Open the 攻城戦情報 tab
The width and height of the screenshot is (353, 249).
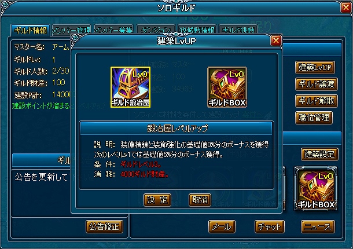[x=197, y=30]
